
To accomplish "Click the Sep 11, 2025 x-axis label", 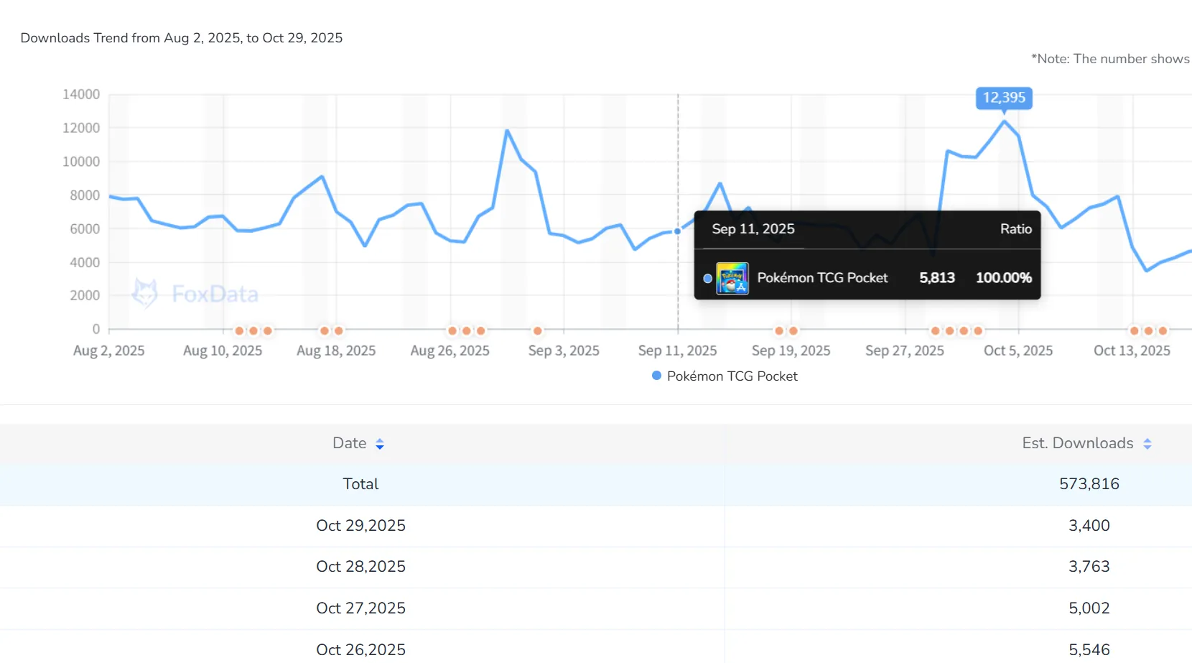I will click(x=677, y=351).
